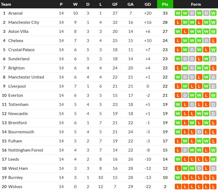This screenshot has width=218, height=193.
Task: Open the Manchester United team link
Action: (x=26, y=77)
